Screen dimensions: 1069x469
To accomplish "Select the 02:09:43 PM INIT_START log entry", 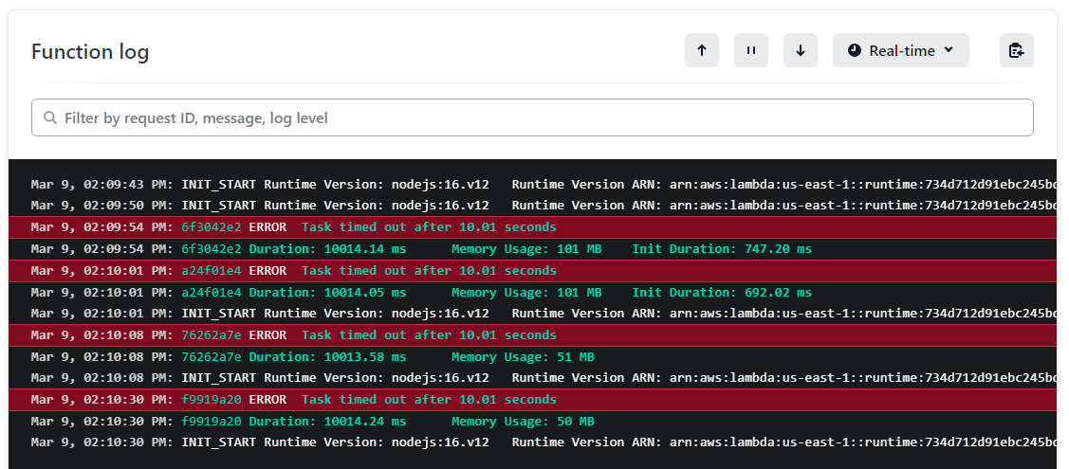I will (379, 184).
